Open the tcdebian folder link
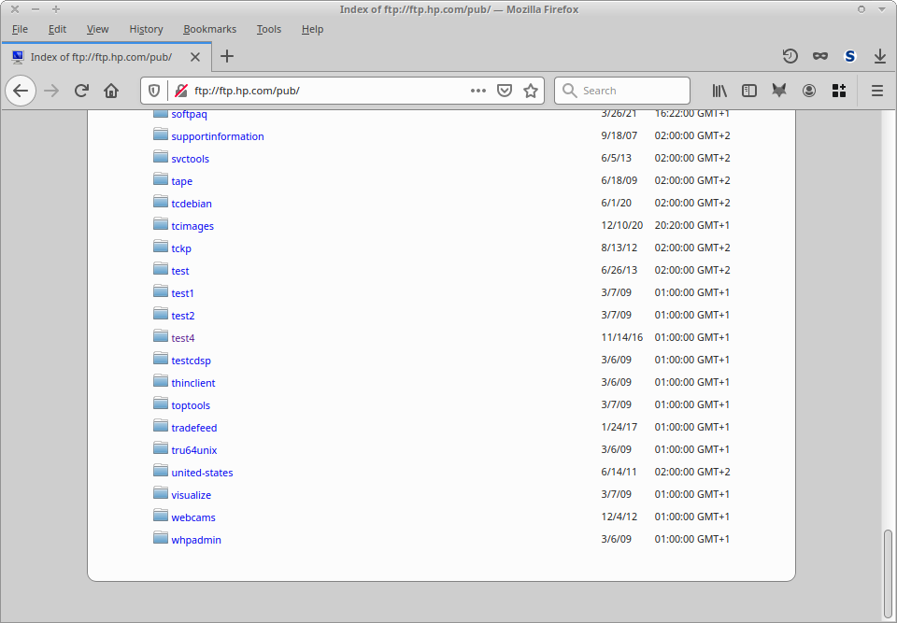 click(x=192, y=204)
